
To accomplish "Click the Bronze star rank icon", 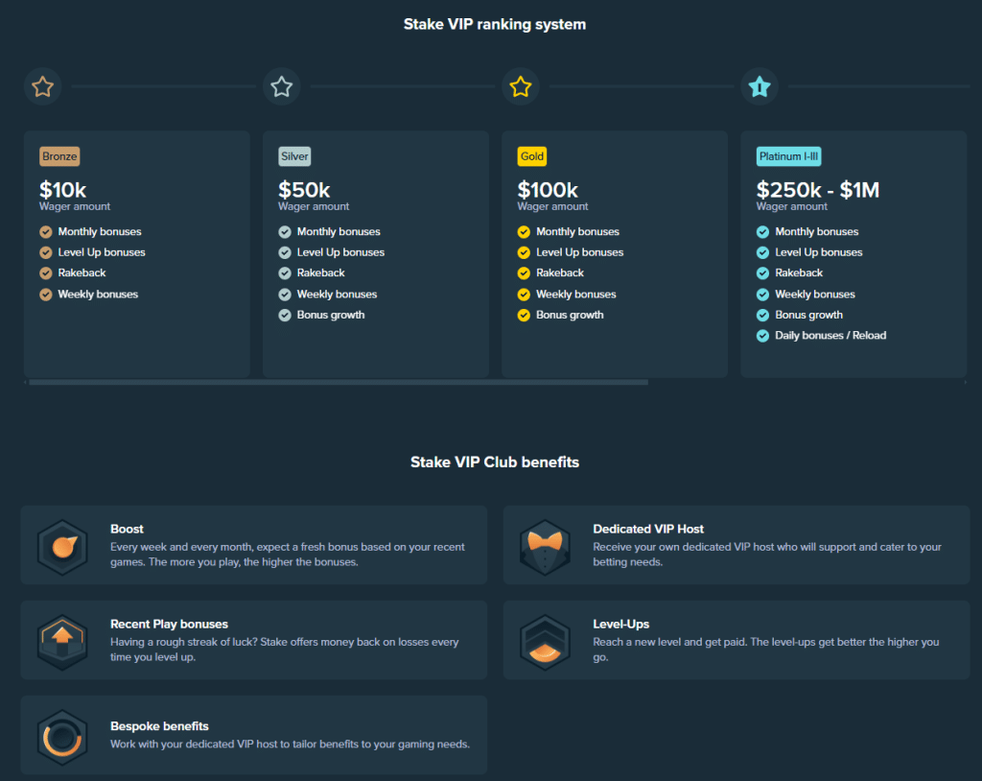I will pos(42,86).
